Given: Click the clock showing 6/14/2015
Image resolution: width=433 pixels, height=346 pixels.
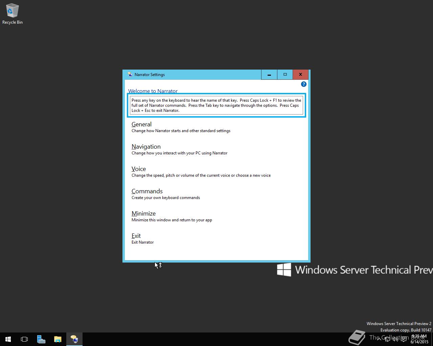Looking at the screenshot, I should point(419,339).
